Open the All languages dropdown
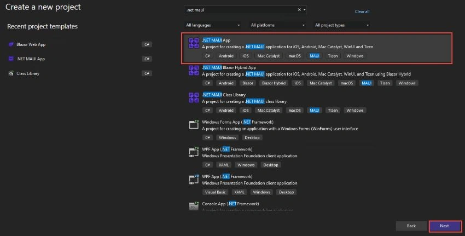This screenshot has height=236, width=465. [x=213, y=25]
